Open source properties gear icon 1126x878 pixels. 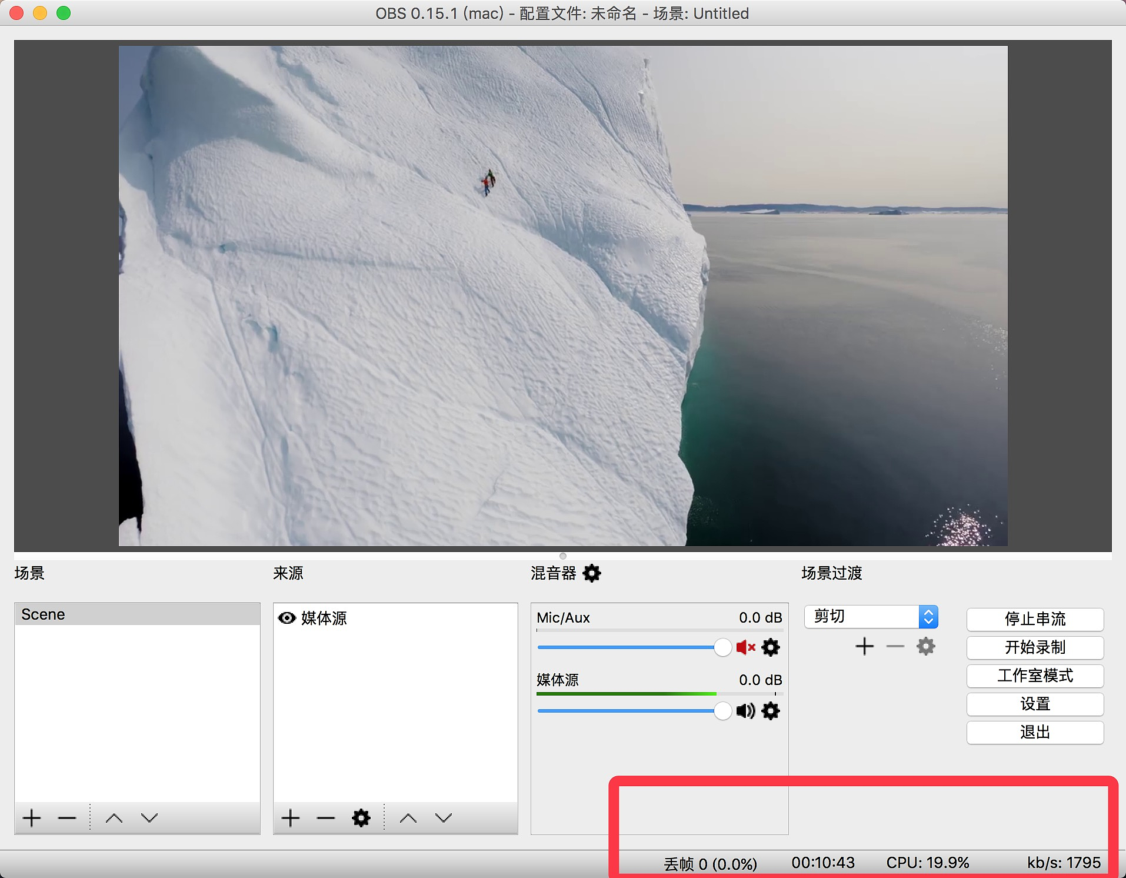pos(361,818)
